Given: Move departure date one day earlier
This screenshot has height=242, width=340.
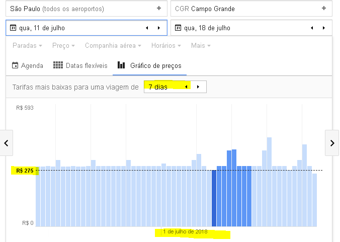Looking at the screenshot, I should pyautogui.click(x=147, y=28).
